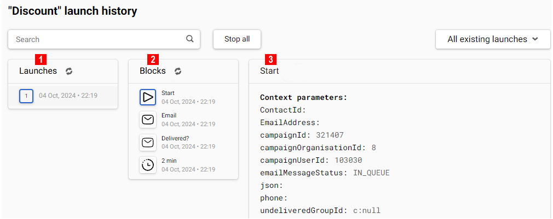Click the Launches panel header
The image size is (553, 219).
[38, 71]
